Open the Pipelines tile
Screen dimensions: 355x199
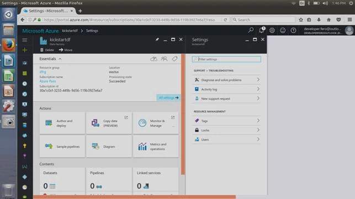109,181
